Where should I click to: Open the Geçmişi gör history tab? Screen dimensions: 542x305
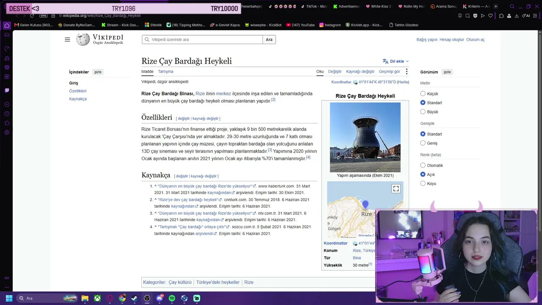pyautogui.click(x=390, y=72)
